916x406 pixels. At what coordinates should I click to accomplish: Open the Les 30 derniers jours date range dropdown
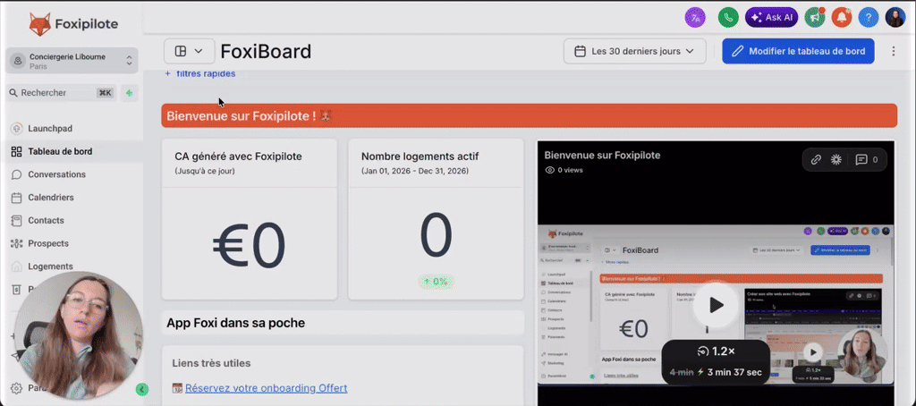[635, 51]
